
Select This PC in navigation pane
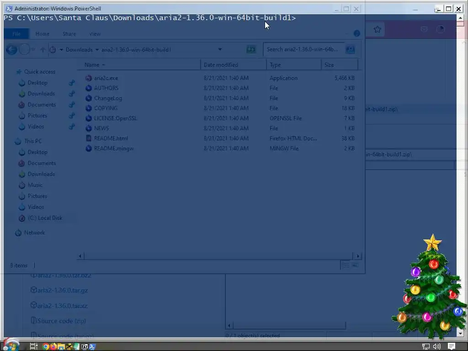33,141
